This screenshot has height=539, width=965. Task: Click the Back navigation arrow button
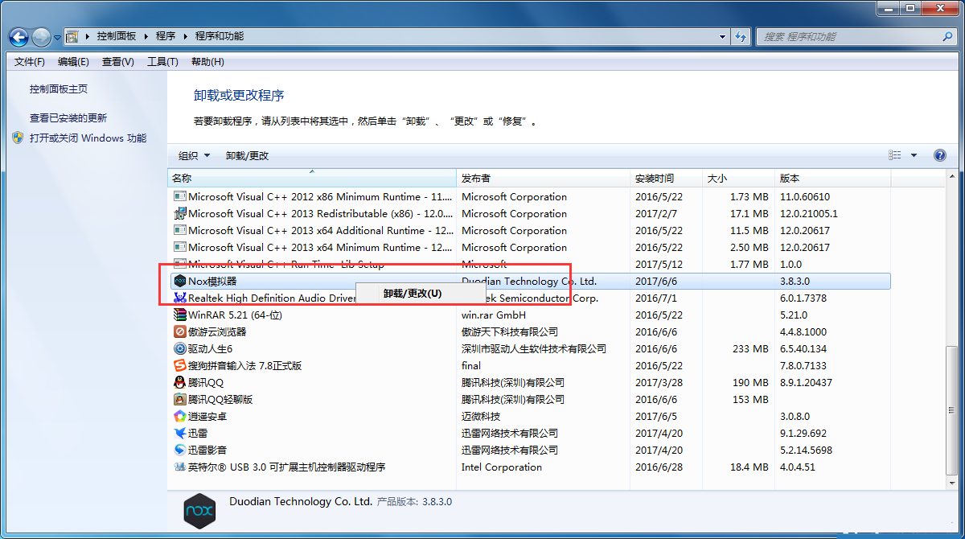[19, 36]
